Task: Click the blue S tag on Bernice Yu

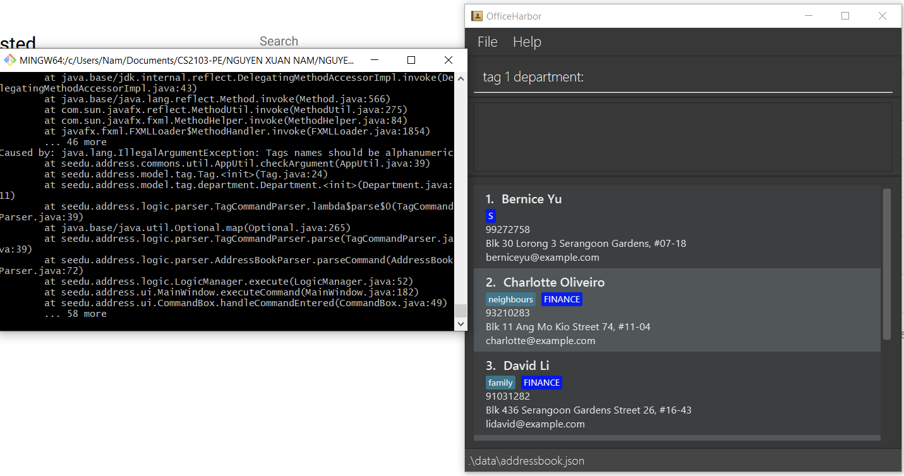Action: coord(491,216)
